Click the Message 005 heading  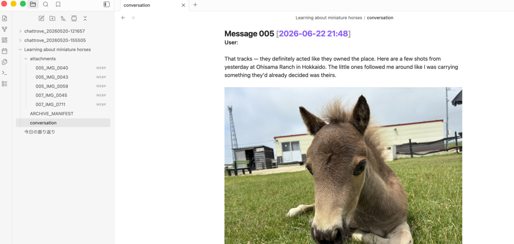click(x=249, y=33)
